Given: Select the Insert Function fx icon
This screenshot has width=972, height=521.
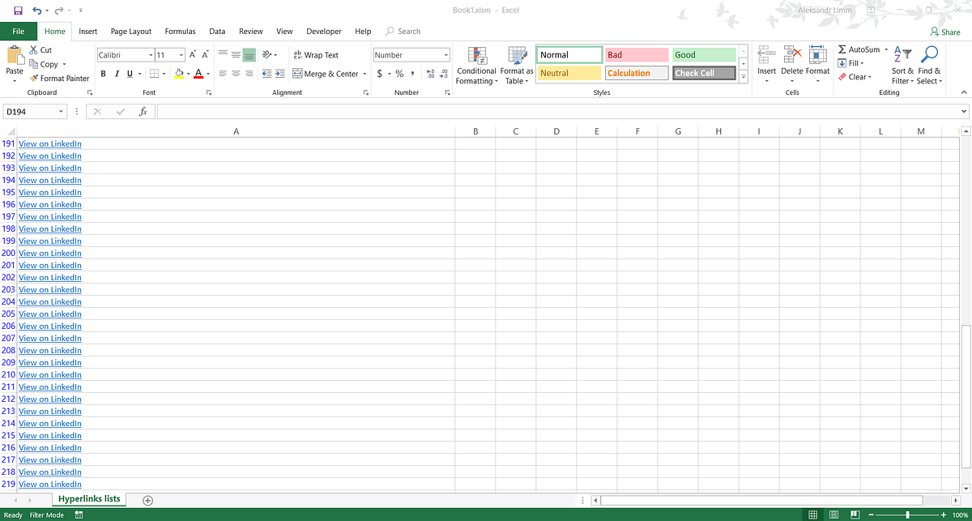Looking at the screenshot, I should (x=143, y=111).
